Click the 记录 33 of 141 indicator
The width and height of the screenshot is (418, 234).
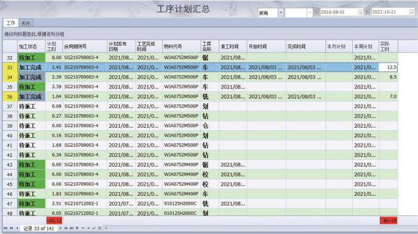point(39,229)
